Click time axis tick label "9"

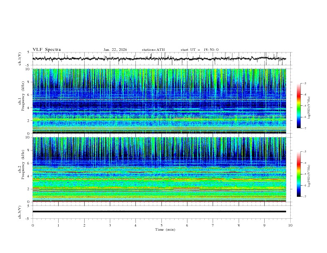(264, 225)
